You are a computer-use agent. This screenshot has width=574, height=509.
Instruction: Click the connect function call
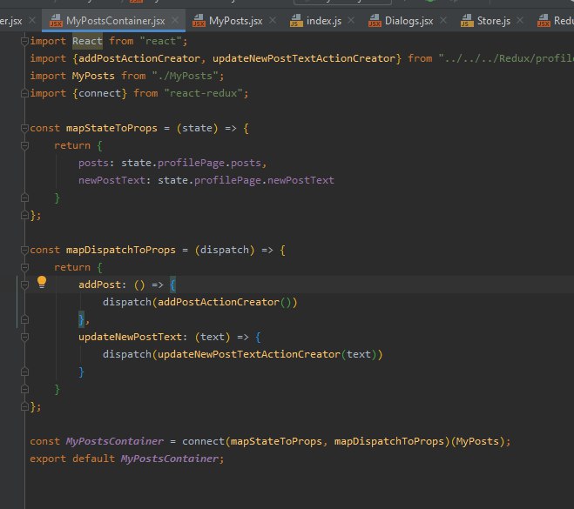click(x=202, y=441)
